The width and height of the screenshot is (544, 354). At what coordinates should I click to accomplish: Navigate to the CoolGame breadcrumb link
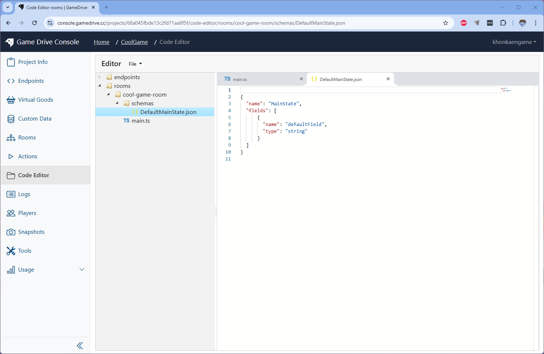pos(134,42)
